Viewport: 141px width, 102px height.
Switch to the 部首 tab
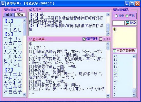pyautogui.click(x=9, y=15)
